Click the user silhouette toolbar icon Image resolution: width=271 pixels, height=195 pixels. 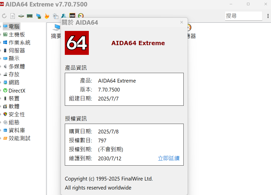pos(64,16)
